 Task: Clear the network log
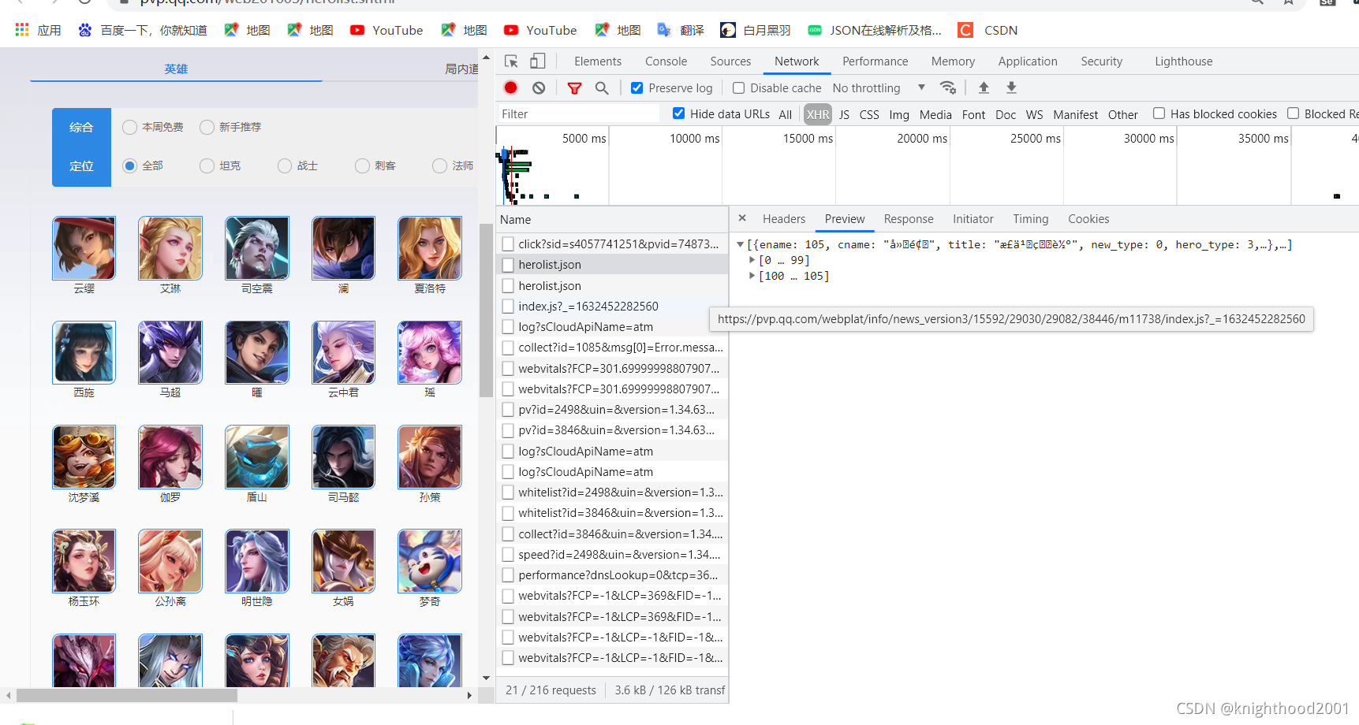[x=539, y=88]
